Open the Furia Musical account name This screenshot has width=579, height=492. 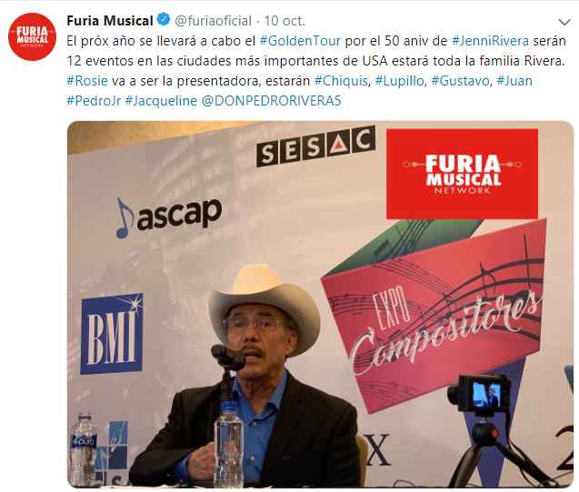click(110, 21)
